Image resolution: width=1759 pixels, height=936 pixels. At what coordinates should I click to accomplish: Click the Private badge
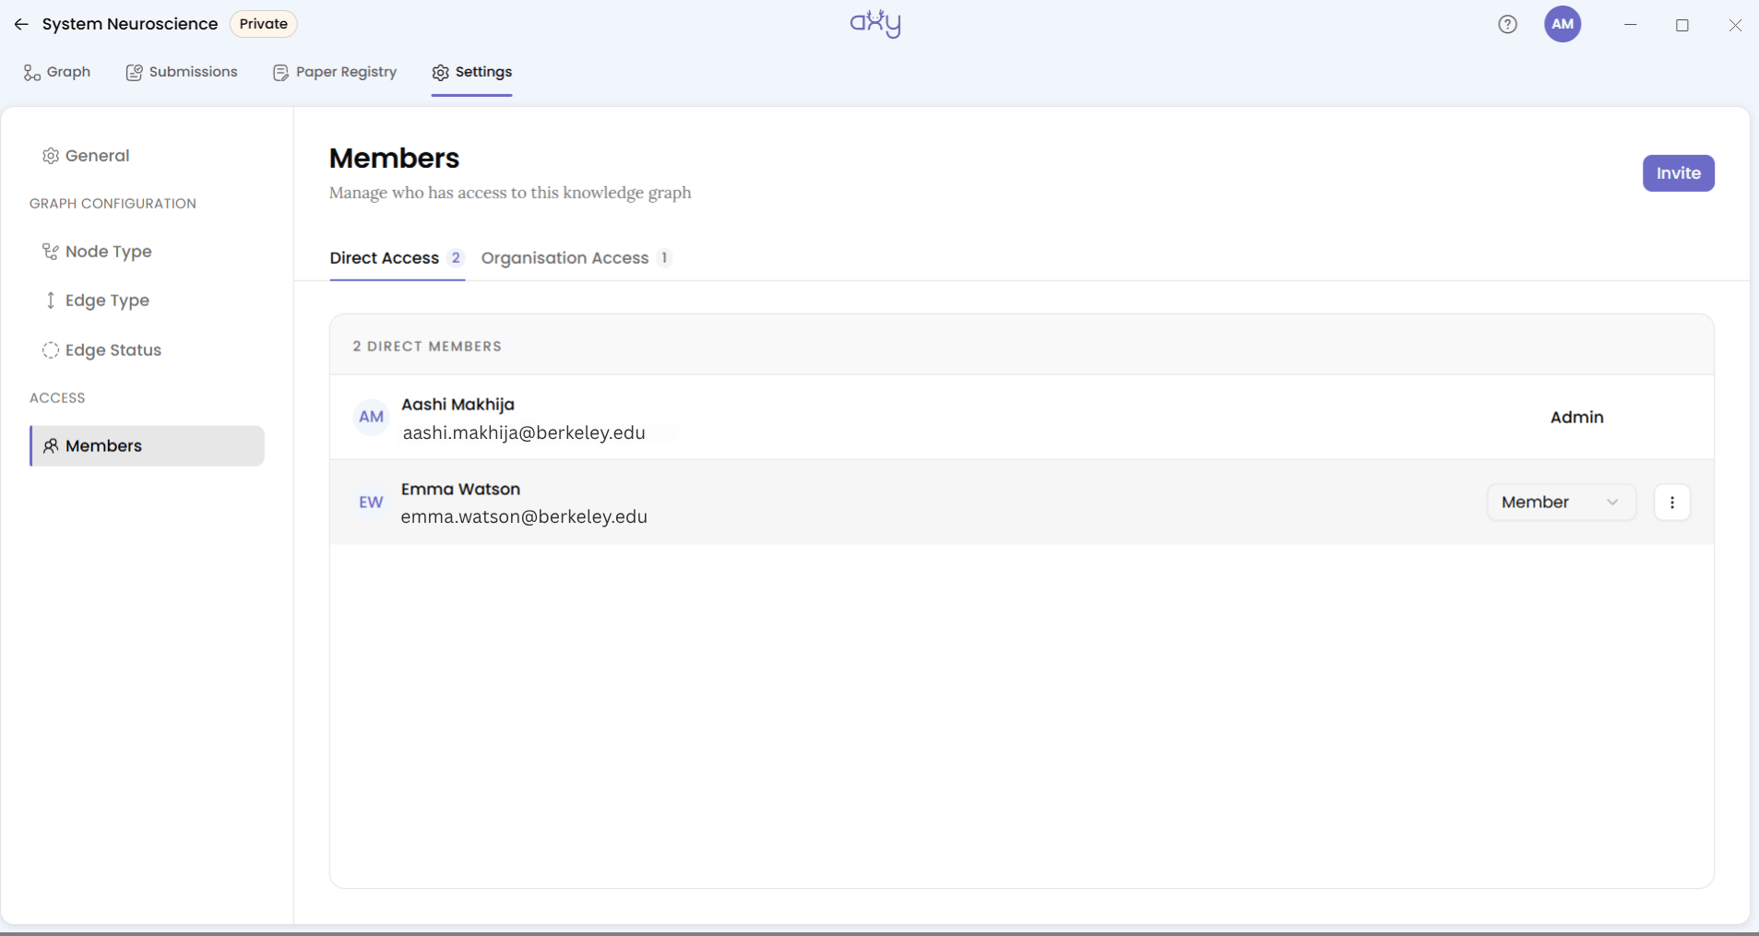pyautogui.click(x=263, y=24)
